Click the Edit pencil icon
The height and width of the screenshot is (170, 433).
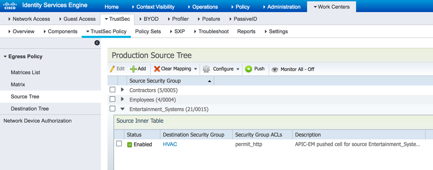pos(112,69)
